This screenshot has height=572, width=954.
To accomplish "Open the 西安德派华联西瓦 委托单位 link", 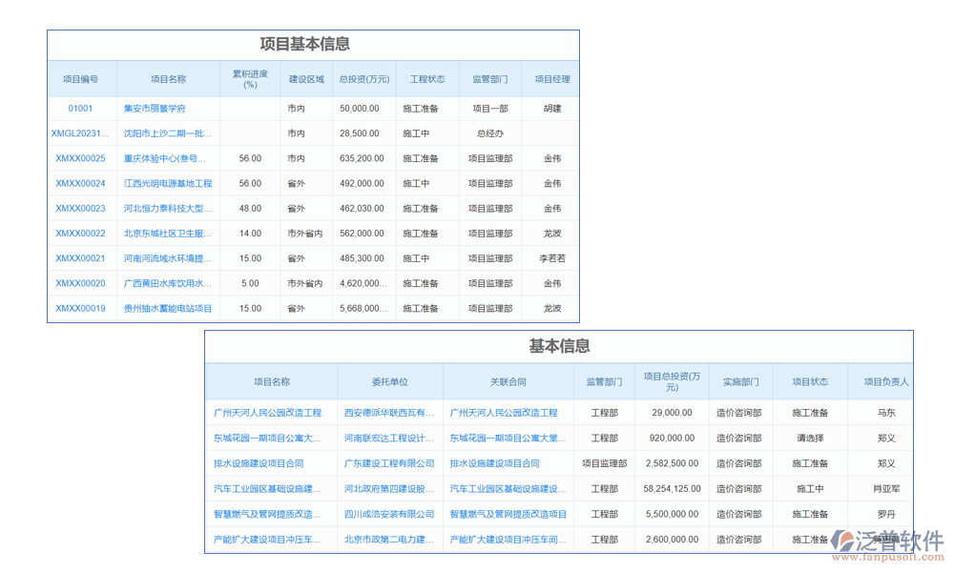I will (389, 413).
